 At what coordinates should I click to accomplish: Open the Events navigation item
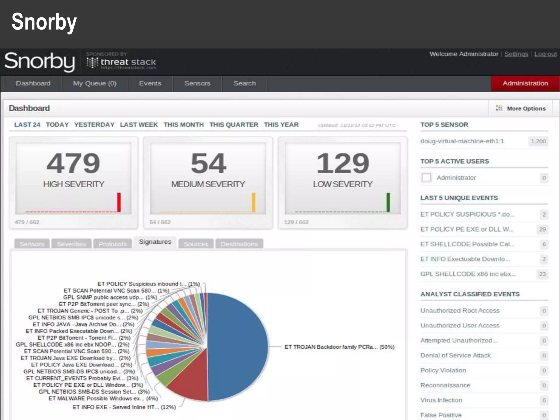(150, 83)
